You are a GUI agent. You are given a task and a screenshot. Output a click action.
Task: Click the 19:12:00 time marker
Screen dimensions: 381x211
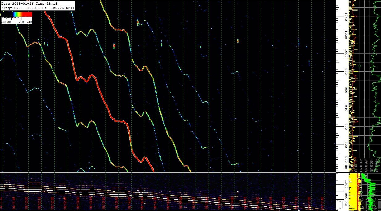coord(27,203)
